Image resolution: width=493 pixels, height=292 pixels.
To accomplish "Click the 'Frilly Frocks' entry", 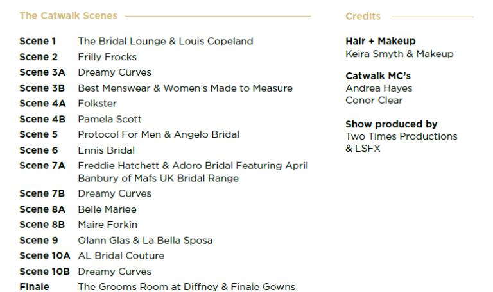I will [107, 57].
